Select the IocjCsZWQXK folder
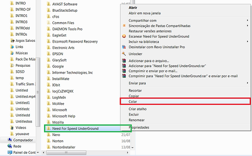This screenshot has height=156, width=252. tap(63, 91)
